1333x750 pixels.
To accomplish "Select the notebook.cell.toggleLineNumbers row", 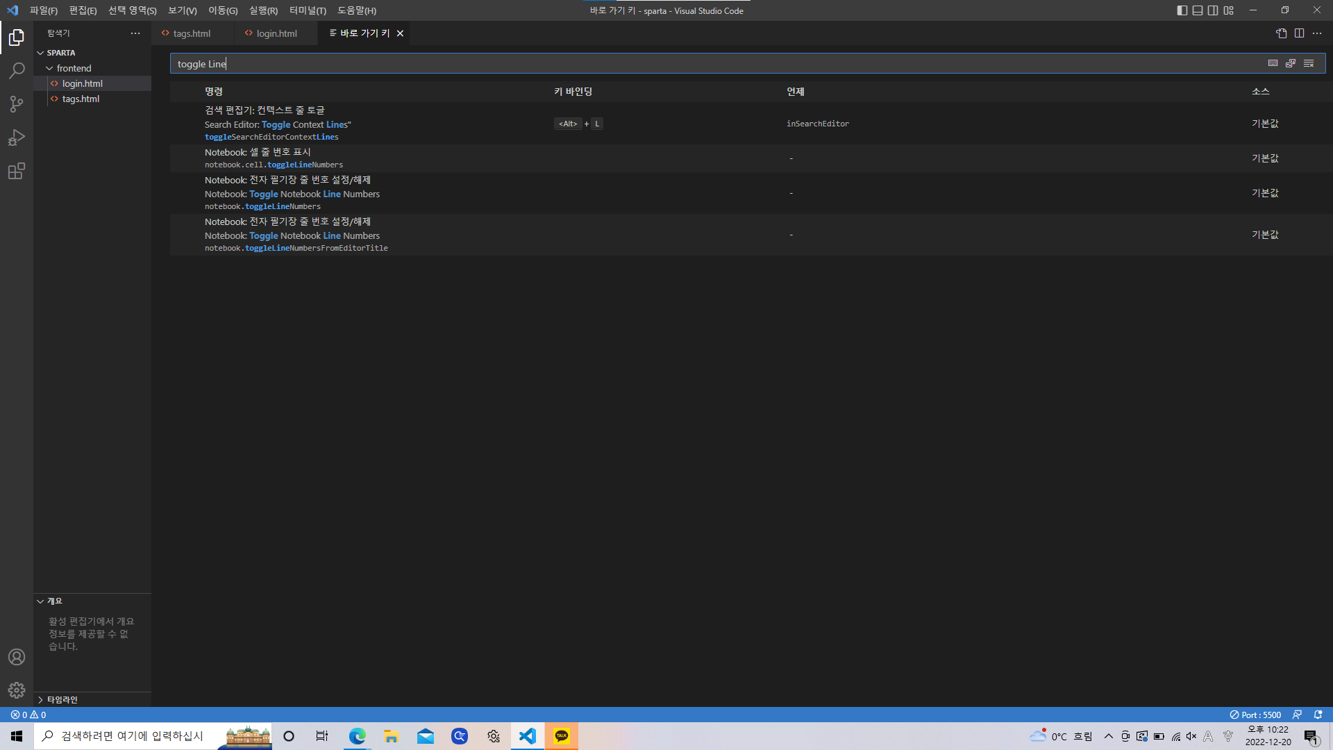I will tap(751, 158).
